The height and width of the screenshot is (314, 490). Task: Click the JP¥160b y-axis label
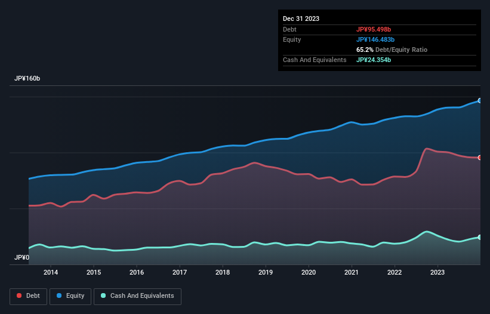[27, 78]
